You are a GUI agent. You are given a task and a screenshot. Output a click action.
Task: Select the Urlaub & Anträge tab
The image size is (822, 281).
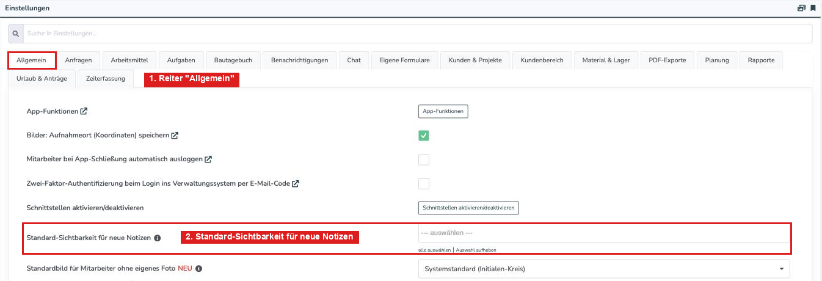(x=42, y=78)
